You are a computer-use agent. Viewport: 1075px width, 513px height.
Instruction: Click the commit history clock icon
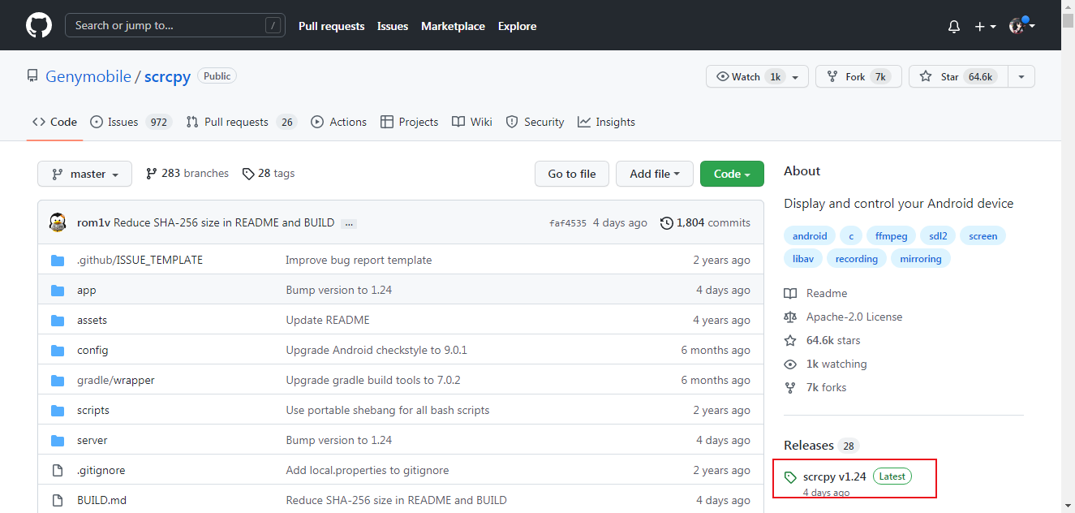(x=667, y=222)
